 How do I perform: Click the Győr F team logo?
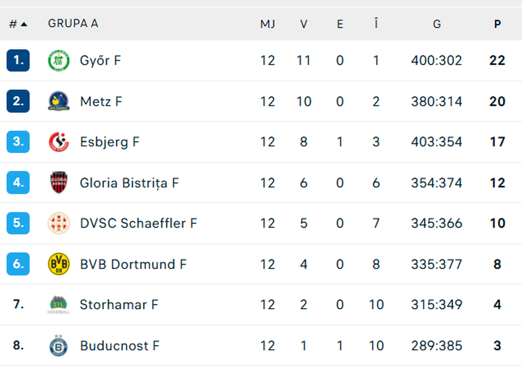tap(59, 61)
